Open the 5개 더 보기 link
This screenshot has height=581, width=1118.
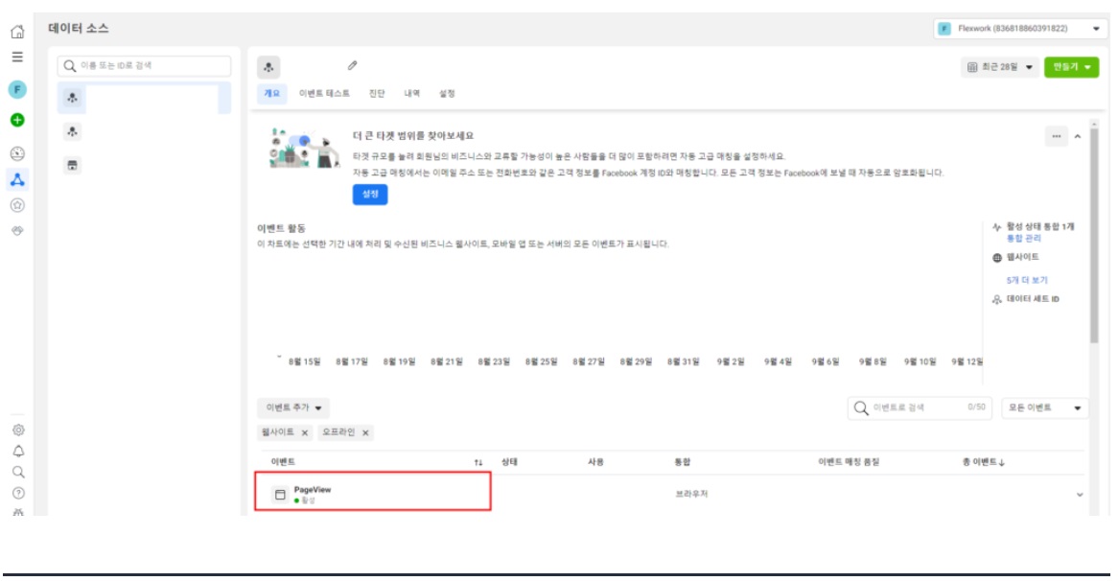point(1027,280)
